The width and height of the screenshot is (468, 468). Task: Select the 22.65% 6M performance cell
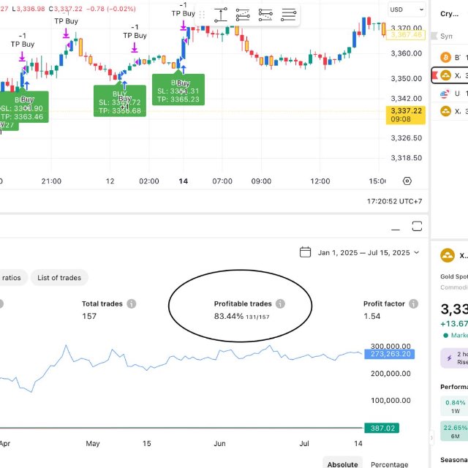[454, 431]
